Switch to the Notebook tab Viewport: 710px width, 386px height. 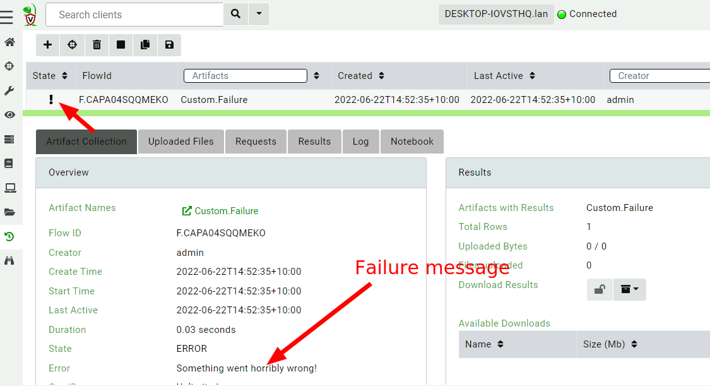pos(411,141)
